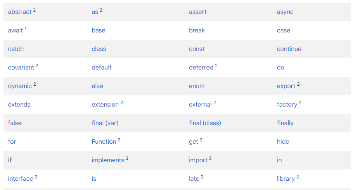This screenshot has height=190, width=353.
Task: Open the await keyword reference
Action: pyautogui.click(x=16, y=31)
